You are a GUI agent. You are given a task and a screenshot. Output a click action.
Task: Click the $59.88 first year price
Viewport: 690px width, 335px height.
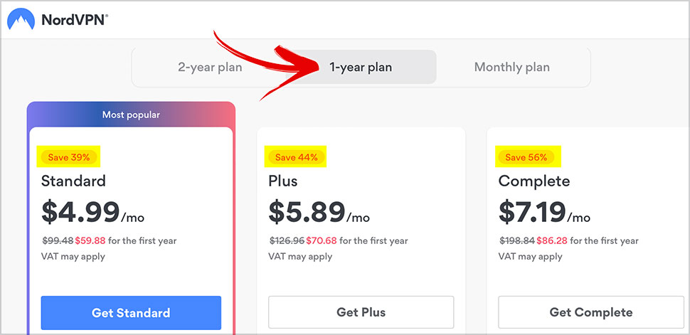click(x=90, y=241)
